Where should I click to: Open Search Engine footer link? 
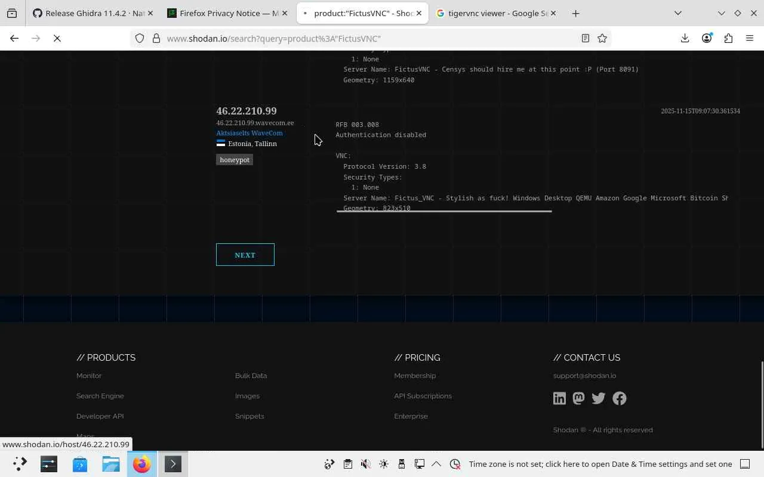point(100,396)
